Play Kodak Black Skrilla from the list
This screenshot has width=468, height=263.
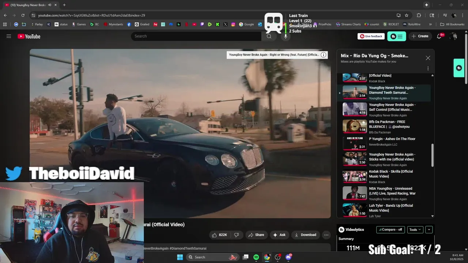click(384, 176)
